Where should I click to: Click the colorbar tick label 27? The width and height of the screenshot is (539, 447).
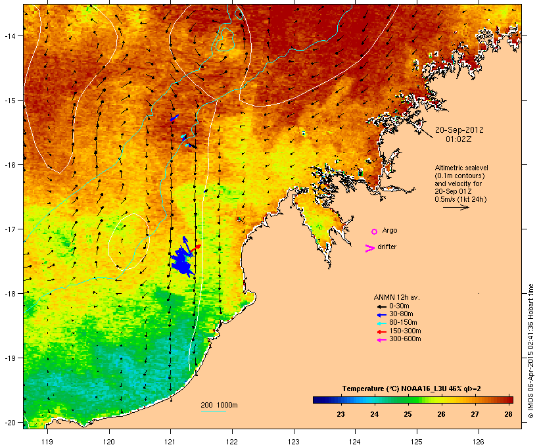tap(475, 414)
